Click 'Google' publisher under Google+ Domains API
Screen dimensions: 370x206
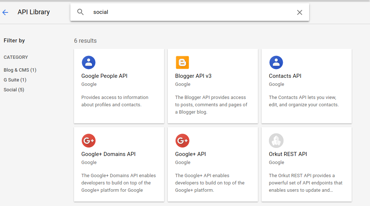point(89,162)
